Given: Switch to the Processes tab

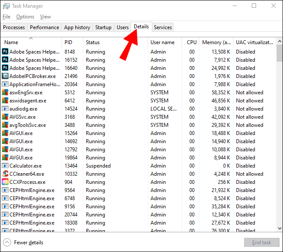Looking at the screenshot, I should [x=14, y=27].
